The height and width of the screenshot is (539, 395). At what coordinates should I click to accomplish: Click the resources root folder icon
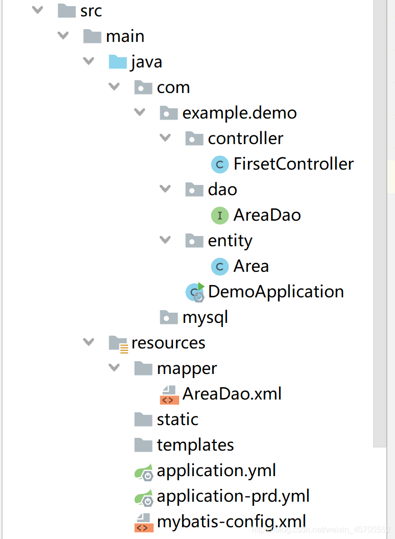click(x=117, y=343)
